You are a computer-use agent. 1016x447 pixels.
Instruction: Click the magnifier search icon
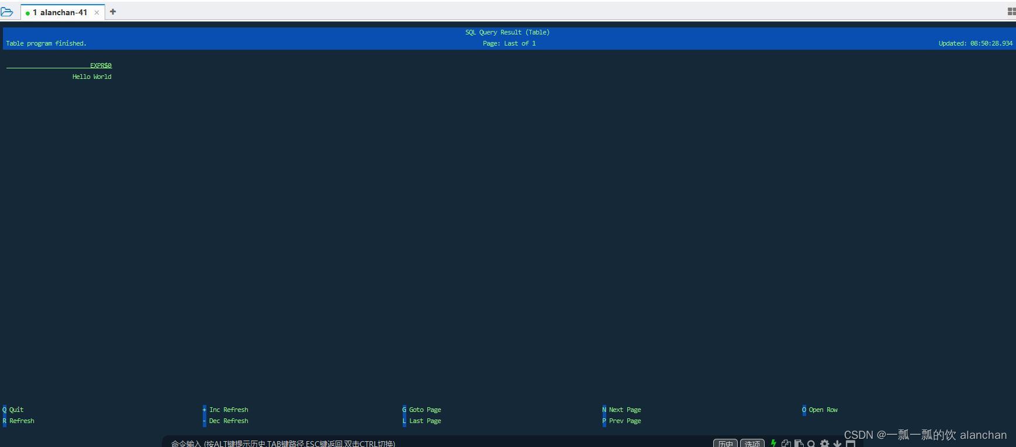(x=811, y=443)
